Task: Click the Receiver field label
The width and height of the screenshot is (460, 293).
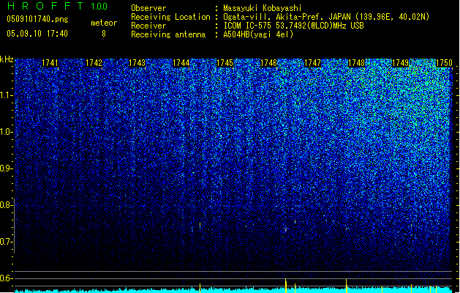Action: point(148,26)
